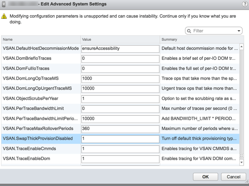Click the yellow warning triangle icon
Viewport: 249px width, 186px height.
[4, 16]
